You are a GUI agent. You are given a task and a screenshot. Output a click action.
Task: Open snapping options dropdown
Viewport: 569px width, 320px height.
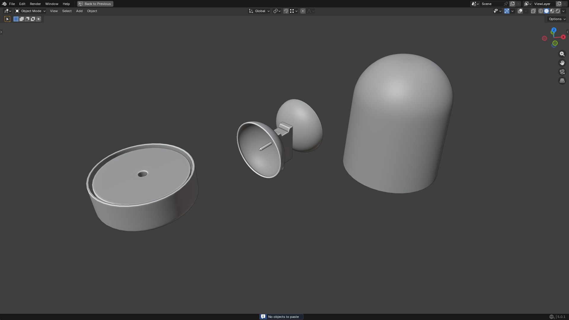pos(294,11)
